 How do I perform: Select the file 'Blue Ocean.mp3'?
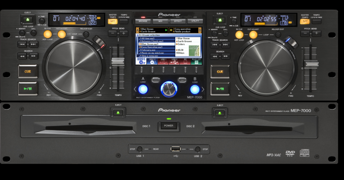click(x=157, y=44)
